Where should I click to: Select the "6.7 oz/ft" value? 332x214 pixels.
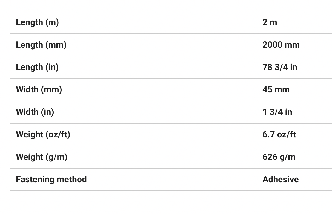279,134
